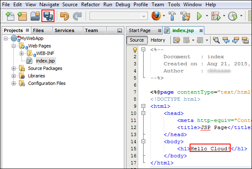Screen dimensions: 252x169
Task: Click the Save All toolbar icon
Action: pos(48,16)
